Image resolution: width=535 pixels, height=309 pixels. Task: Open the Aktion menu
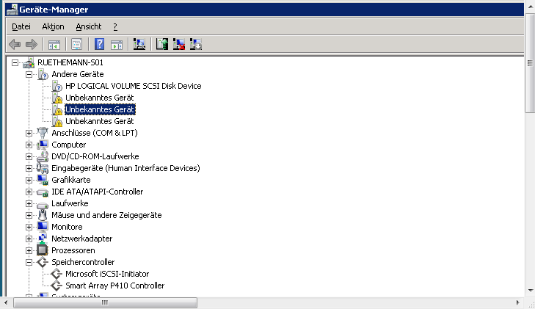point(53,26)
